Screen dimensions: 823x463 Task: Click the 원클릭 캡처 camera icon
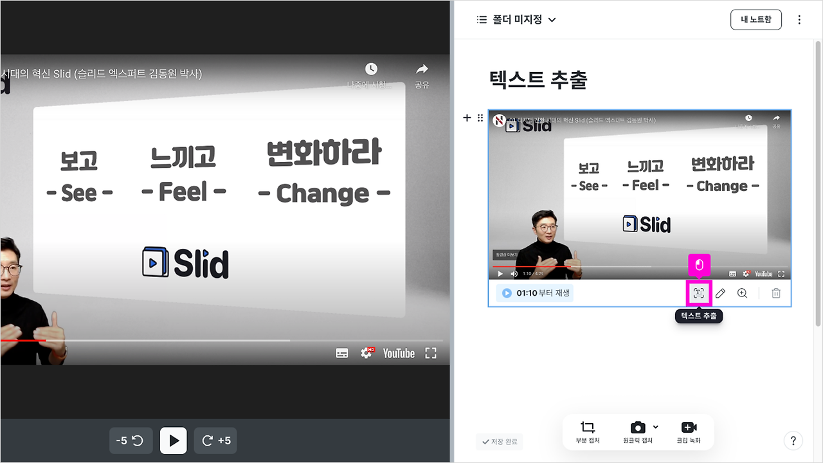637,428
